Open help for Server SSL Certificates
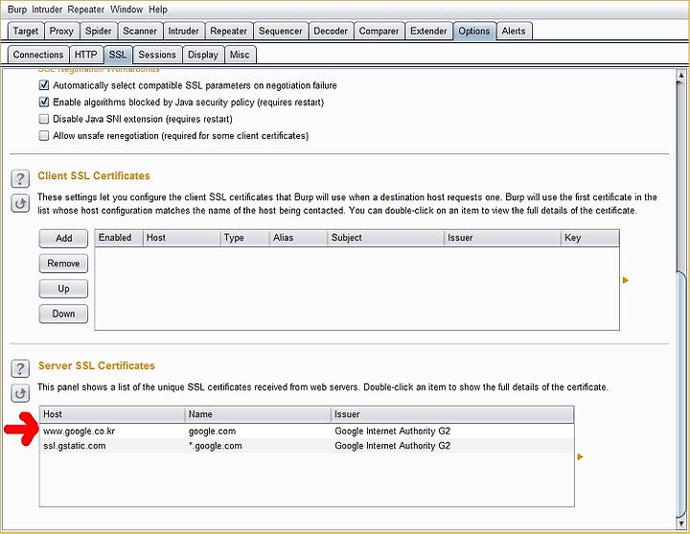Viewport: 690px width, 534px height. pyautogui.click(x=20, y=368)
